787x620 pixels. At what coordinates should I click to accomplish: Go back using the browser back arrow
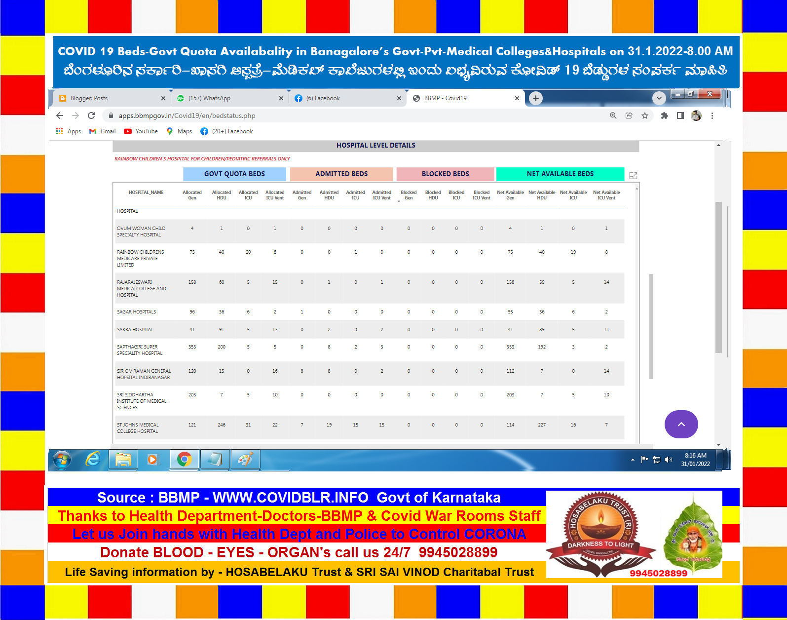point(60,116)
